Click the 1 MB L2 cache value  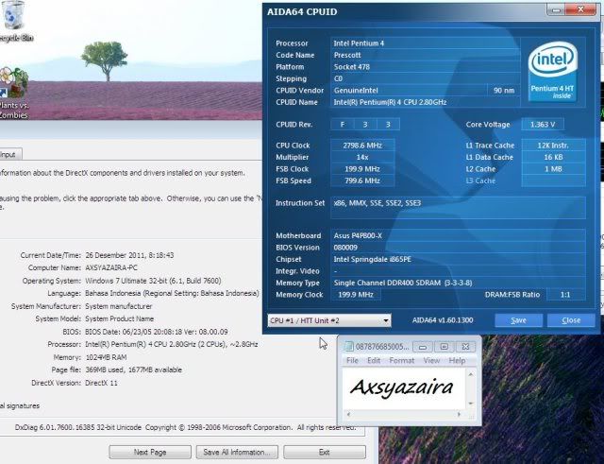tap(553, 169)
